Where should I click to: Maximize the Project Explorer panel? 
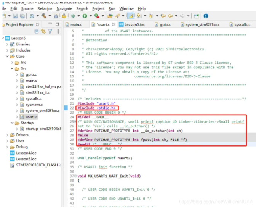[x=57, y=24]
